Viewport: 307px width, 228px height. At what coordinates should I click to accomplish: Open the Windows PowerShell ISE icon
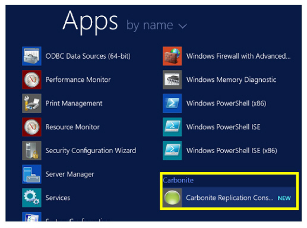[x=172, y=127]
